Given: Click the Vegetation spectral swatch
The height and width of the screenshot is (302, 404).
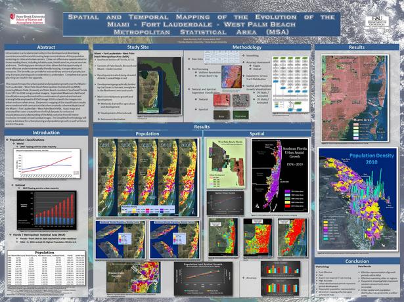Looking at the screenshot, I should point(240,115).
